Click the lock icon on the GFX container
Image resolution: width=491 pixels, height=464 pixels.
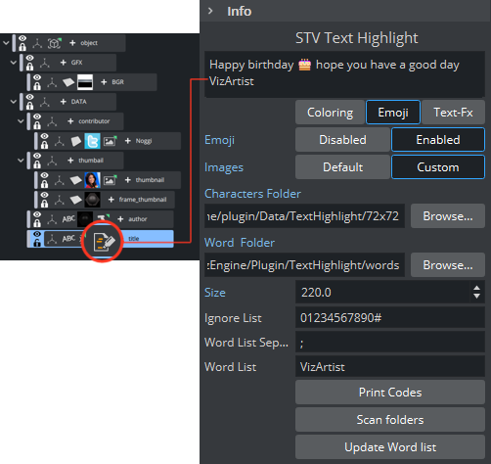pyautogui.click(x=30, y=67)
